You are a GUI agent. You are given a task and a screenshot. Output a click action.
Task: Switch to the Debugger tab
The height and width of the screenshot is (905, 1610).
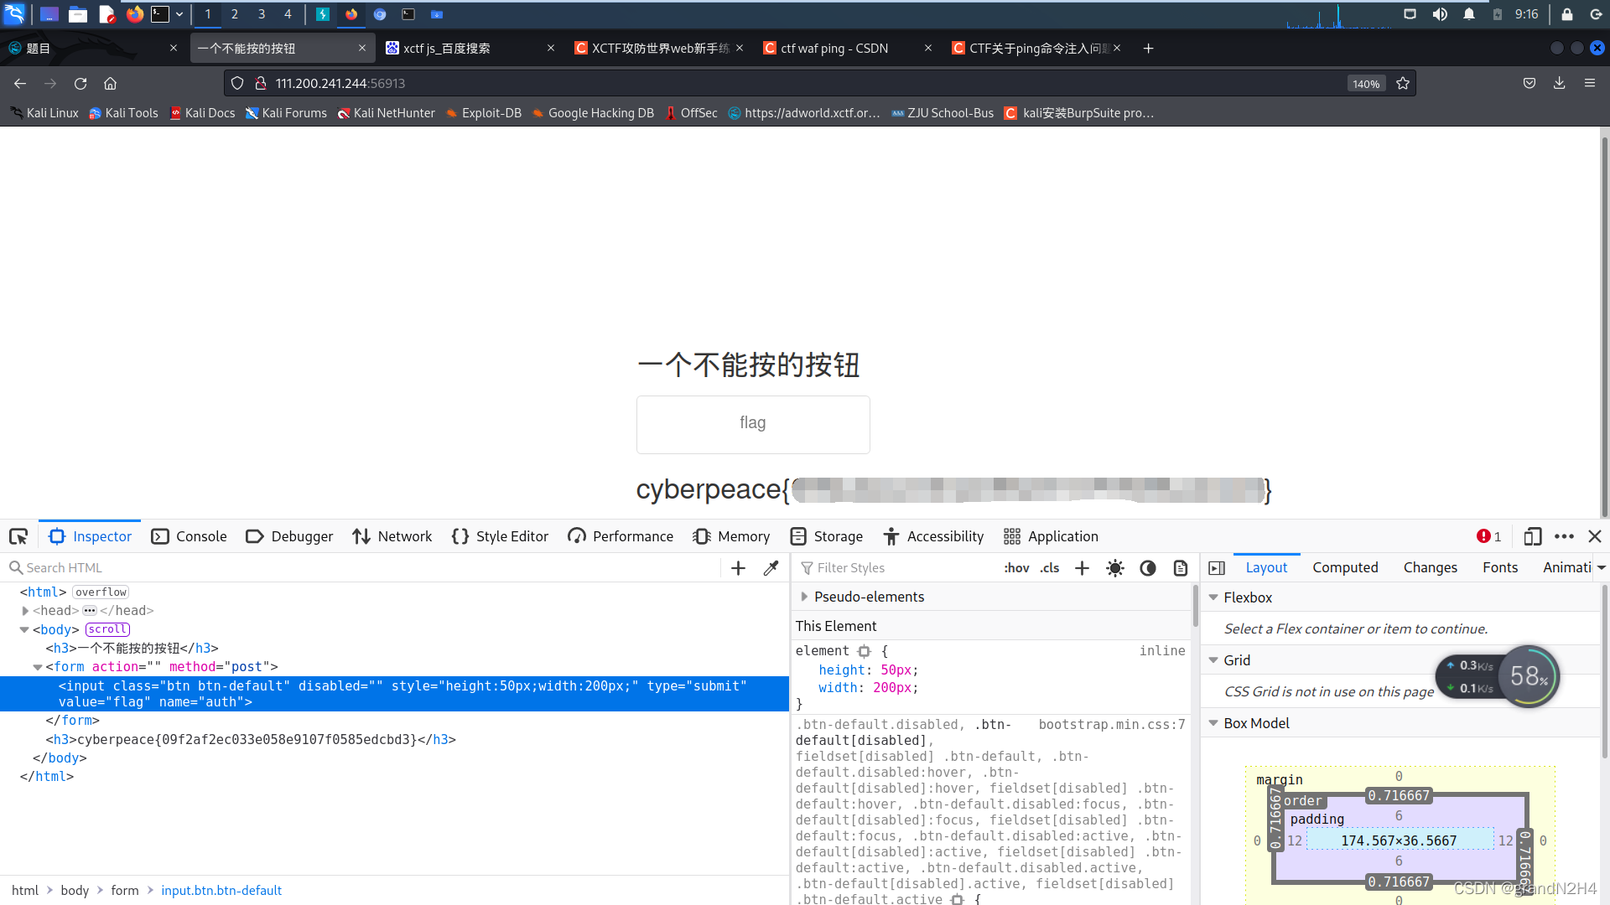[289, 536]
